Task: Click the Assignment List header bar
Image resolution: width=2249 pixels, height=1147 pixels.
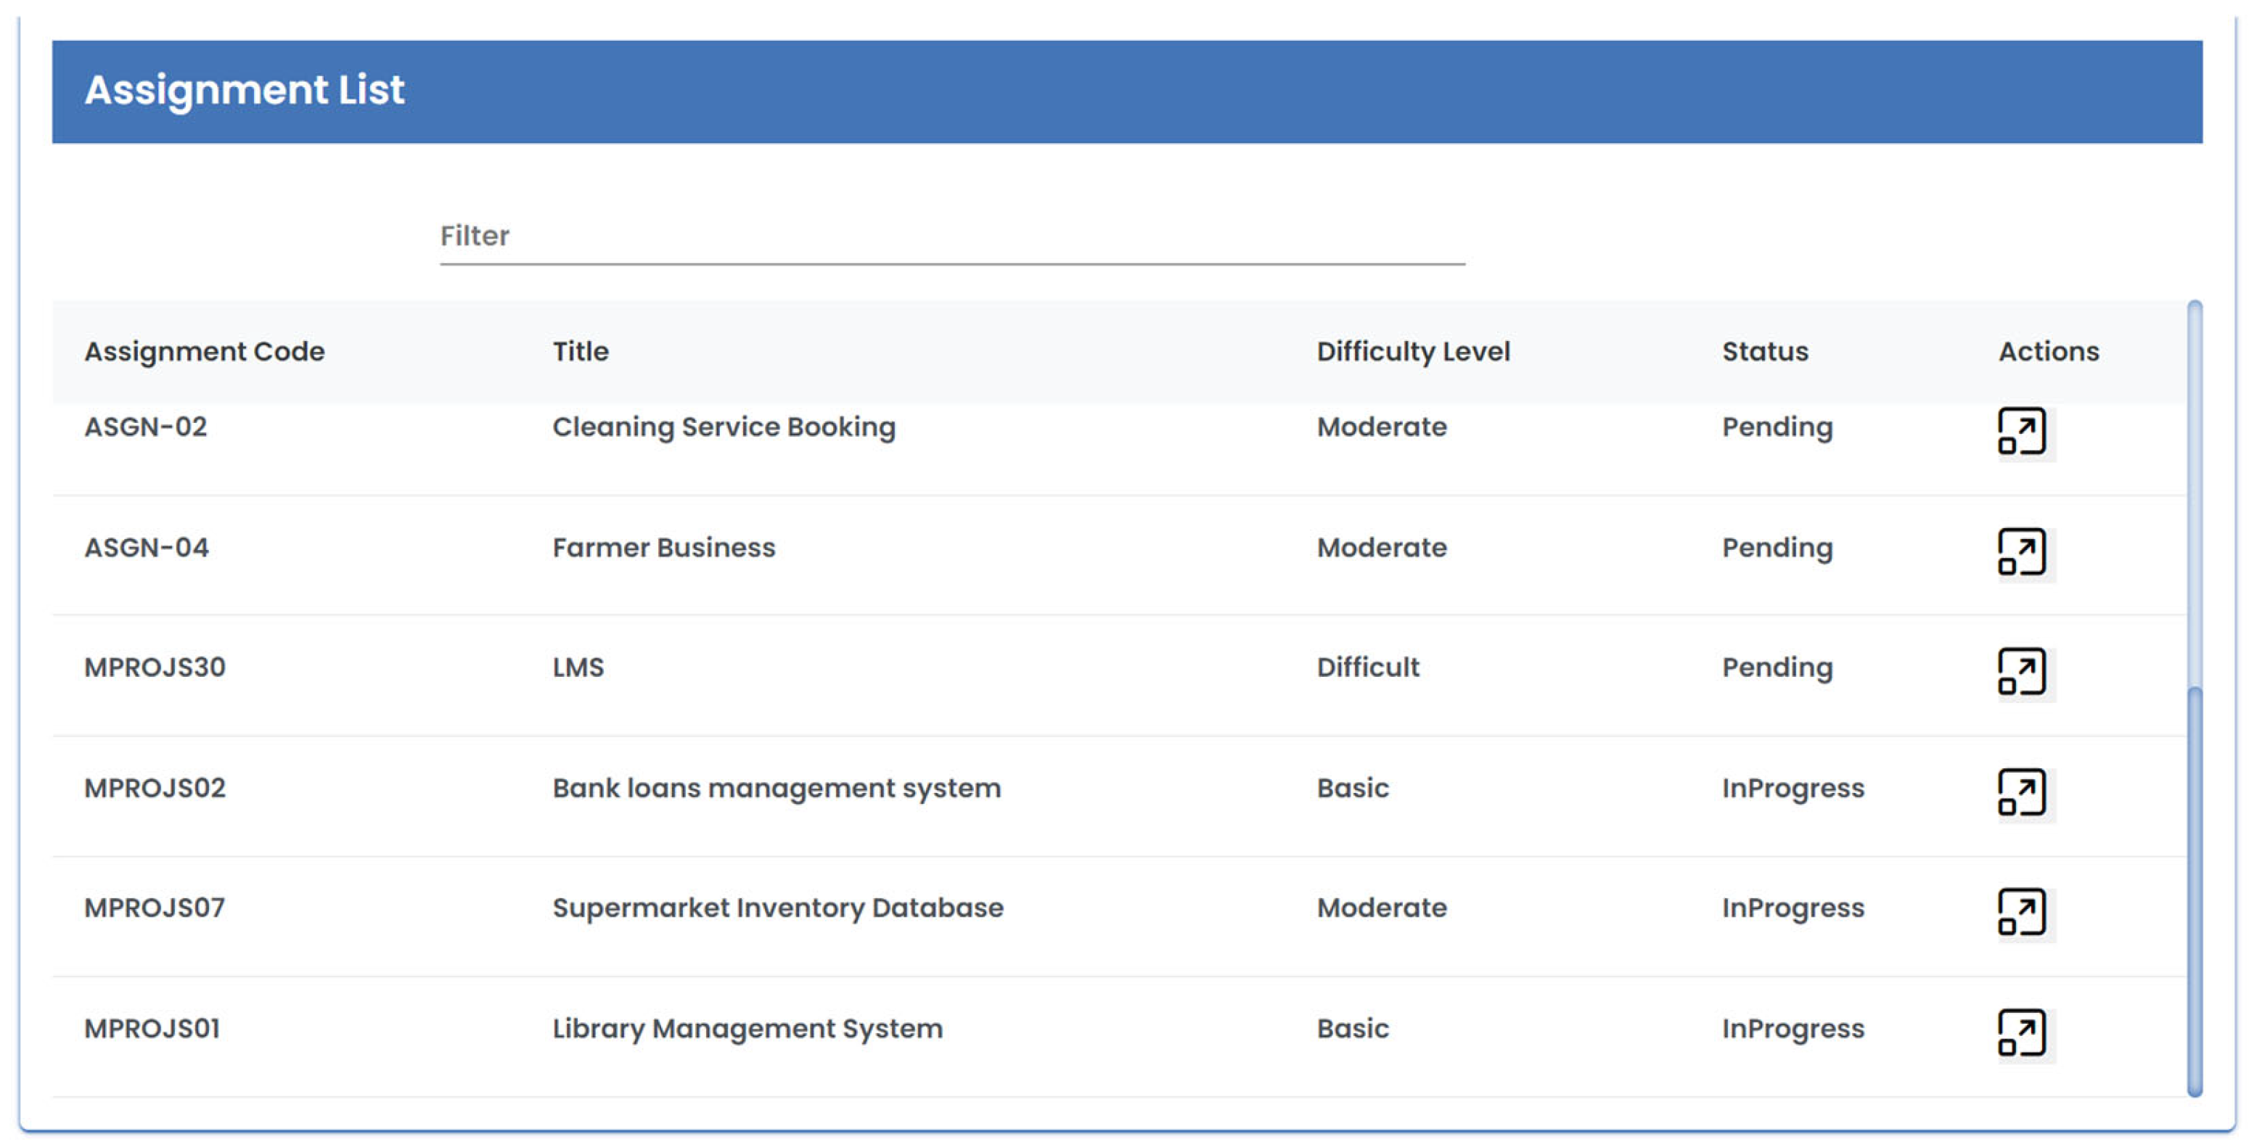Action: coord(1126,91)
